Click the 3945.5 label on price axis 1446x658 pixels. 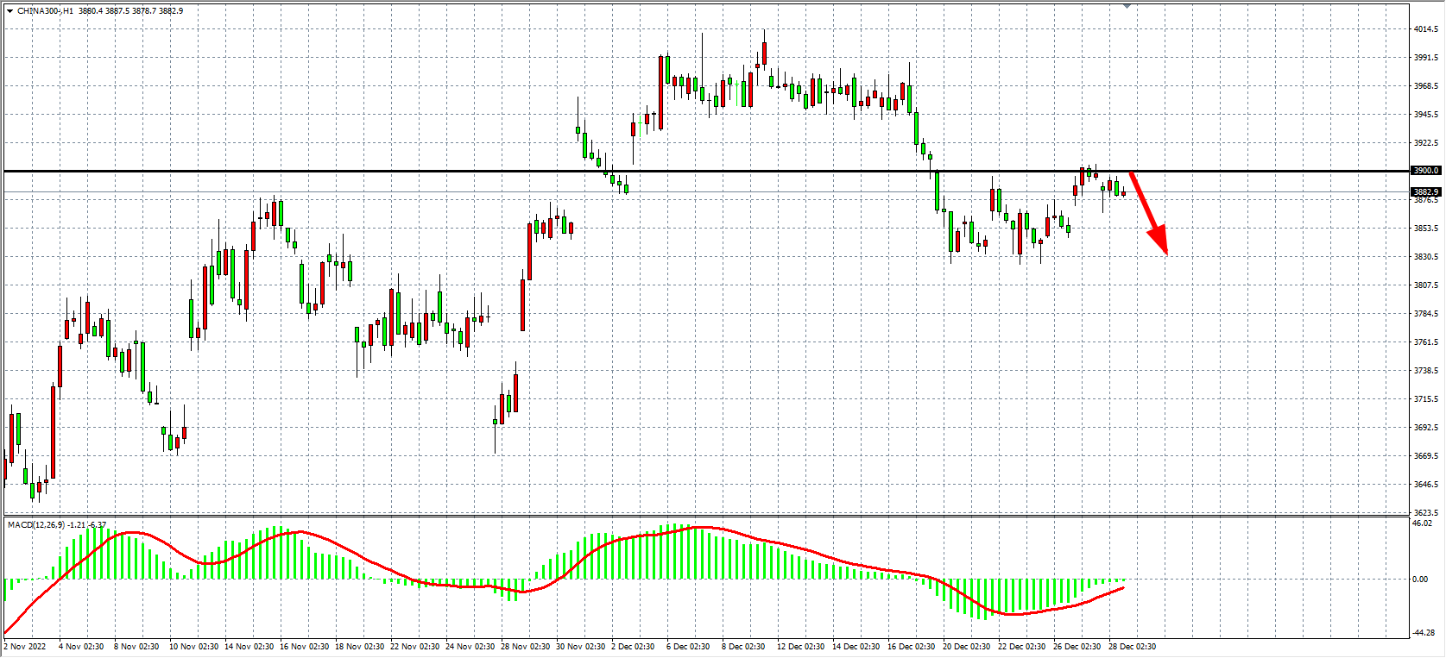[1425, 115]
